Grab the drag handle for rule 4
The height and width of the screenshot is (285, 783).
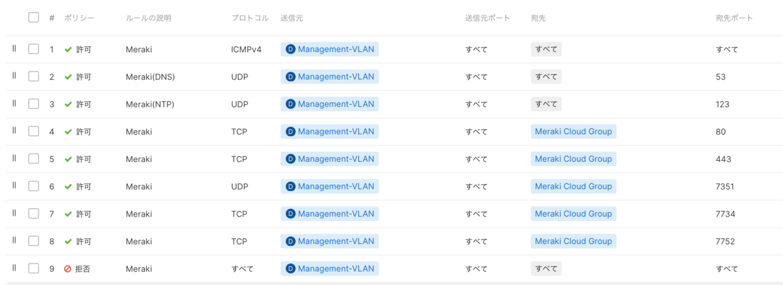tap(14, 131)
